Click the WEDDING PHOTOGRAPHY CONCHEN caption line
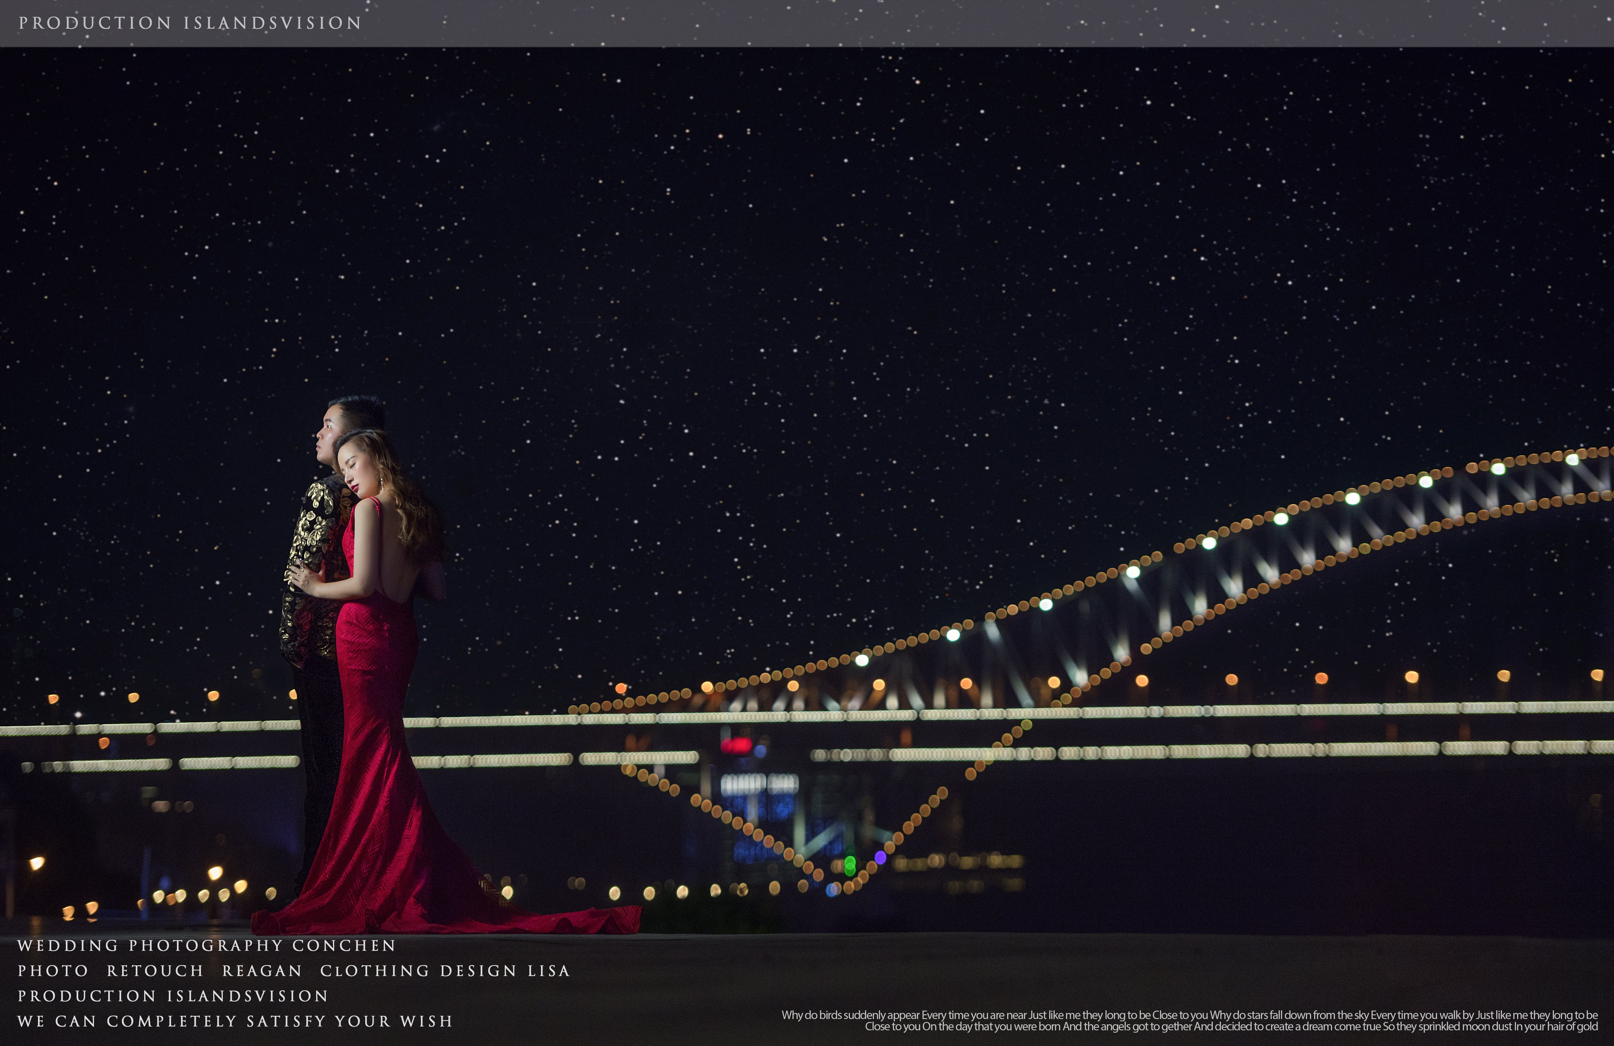The image size is (1614, 1046). 207,946
